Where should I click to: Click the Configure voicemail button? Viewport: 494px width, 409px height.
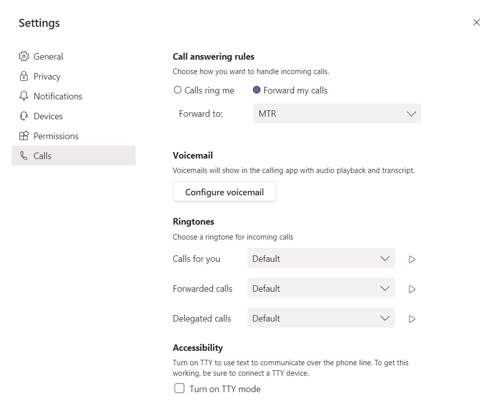[x=224, y=192]
